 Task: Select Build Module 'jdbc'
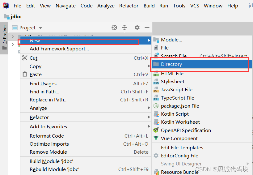coord(86,161)
